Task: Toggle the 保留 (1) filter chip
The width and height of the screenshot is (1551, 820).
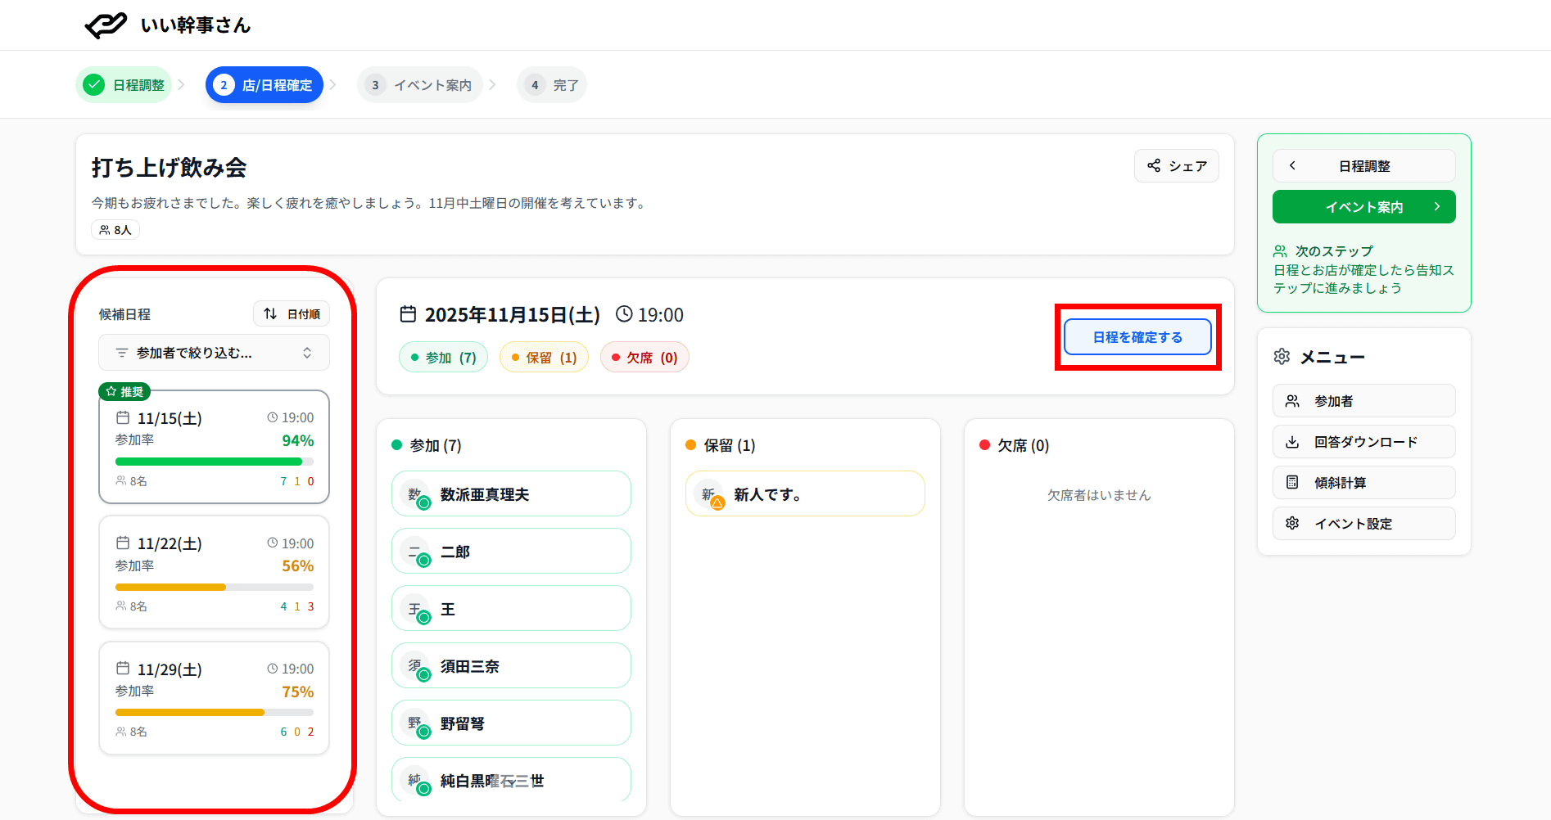Action: (544, 358)
